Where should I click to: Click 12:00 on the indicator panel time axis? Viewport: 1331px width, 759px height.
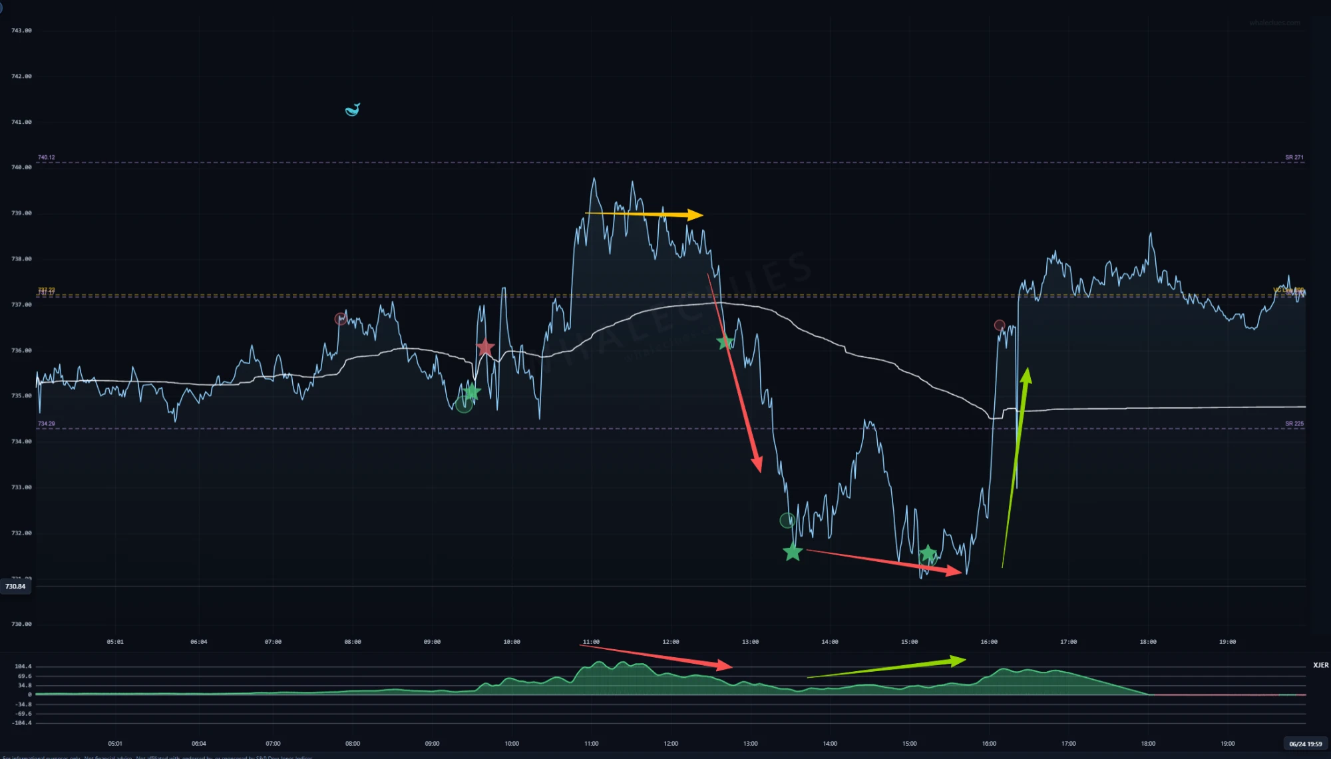click(x=671, y=744)
